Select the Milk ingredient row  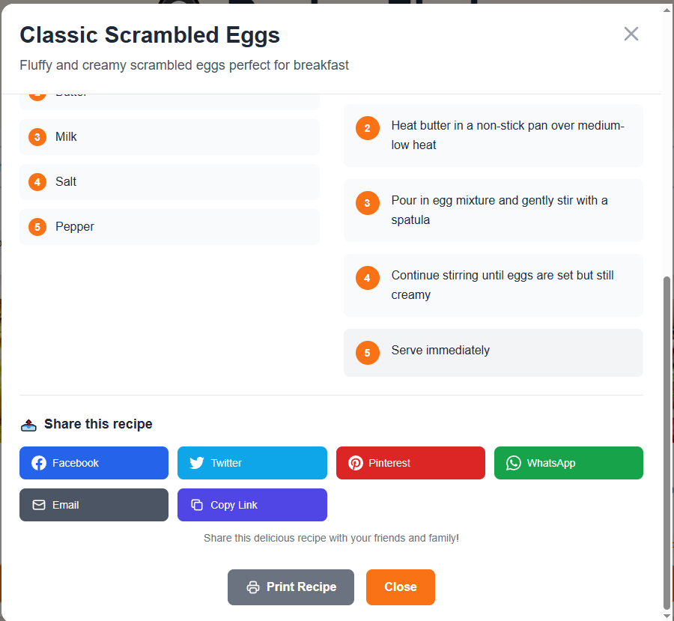pyautogui.click(x=169, y=137)
